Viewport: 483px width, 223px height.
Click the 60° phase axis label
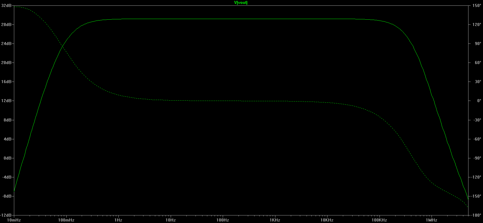tap(478, 63)
